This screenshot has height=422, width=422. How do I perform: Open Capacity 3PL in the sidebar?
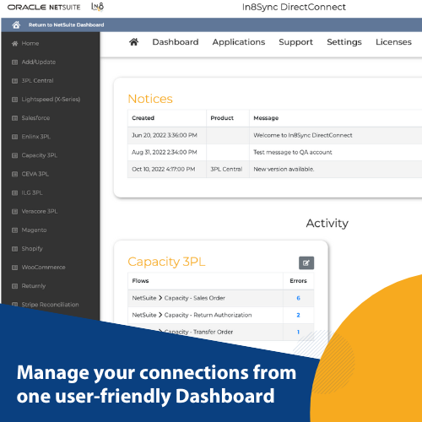40,155
